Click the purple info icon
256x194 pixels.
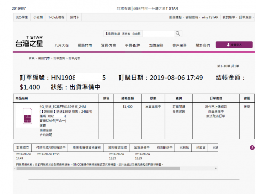pyautogui.click(x=252, y=148)
